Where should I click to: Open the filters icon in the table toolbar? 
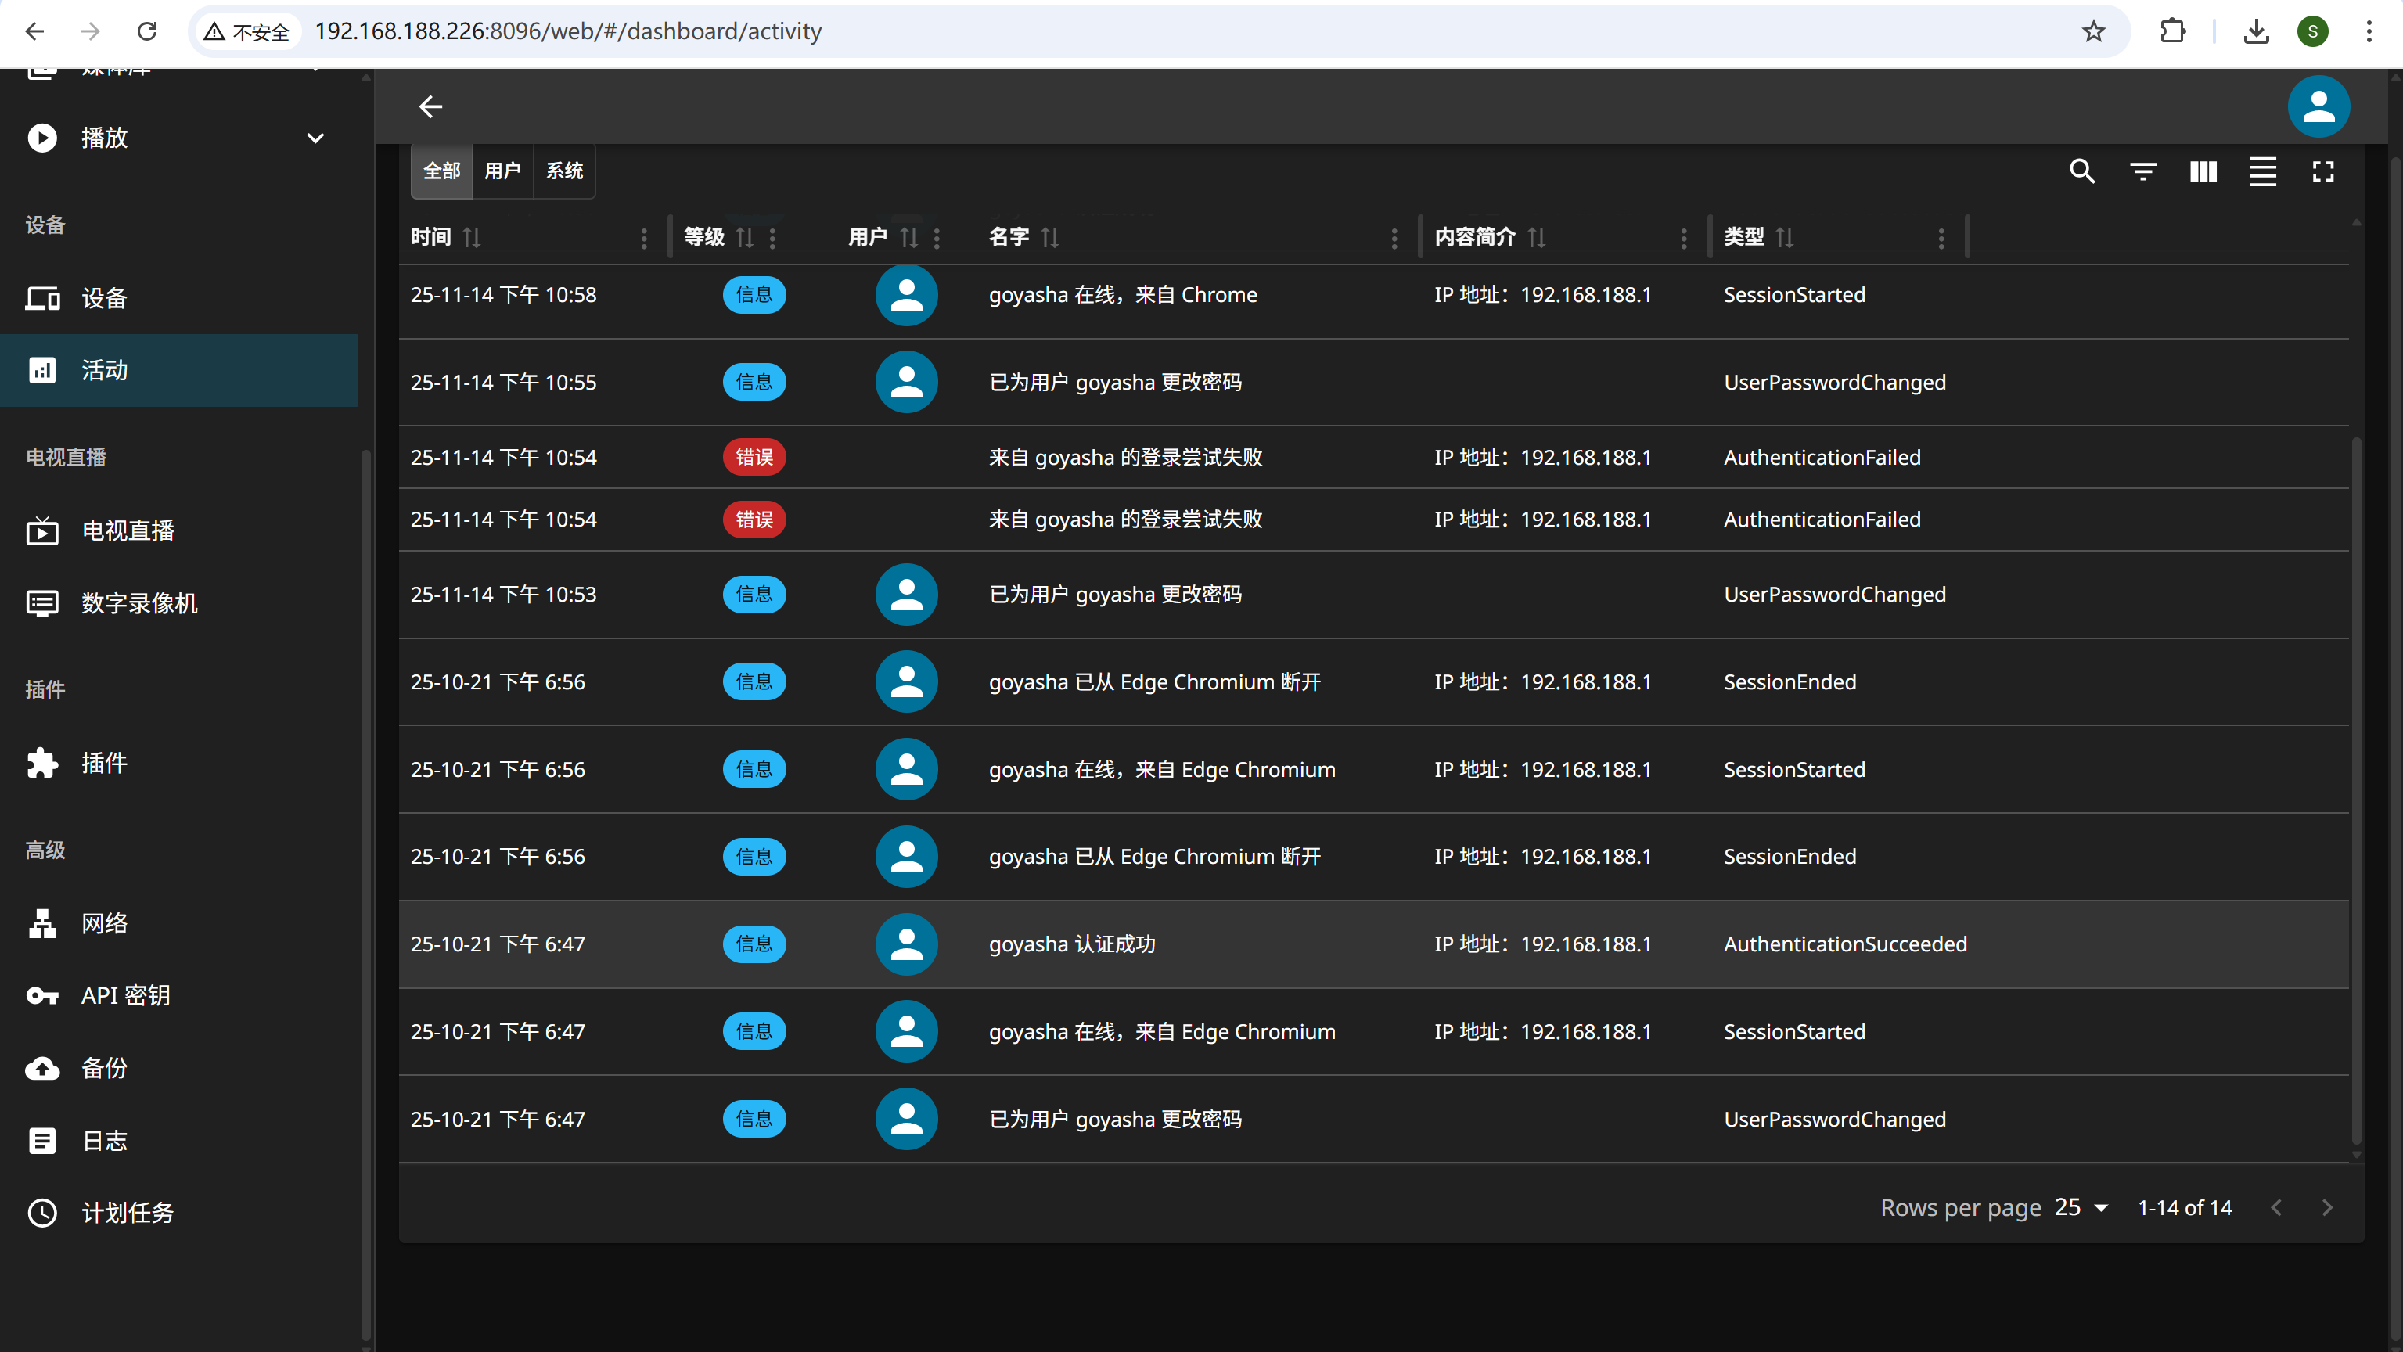tap(2142, 171)
